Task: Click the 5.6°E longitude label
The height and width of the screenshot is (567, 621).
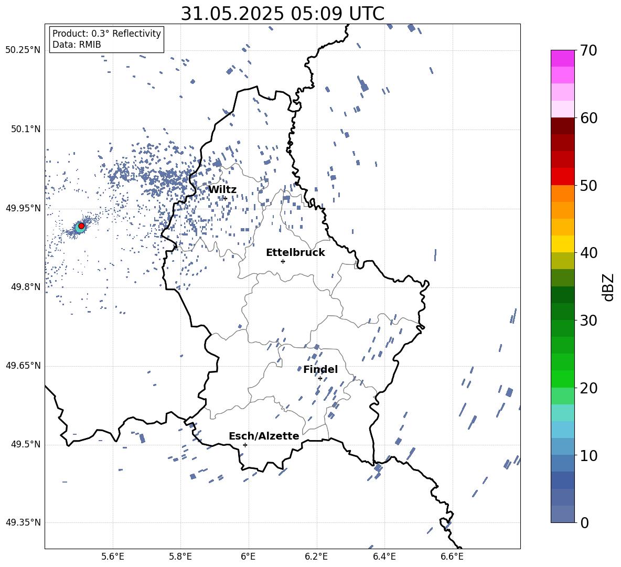Action: [113, 557]
